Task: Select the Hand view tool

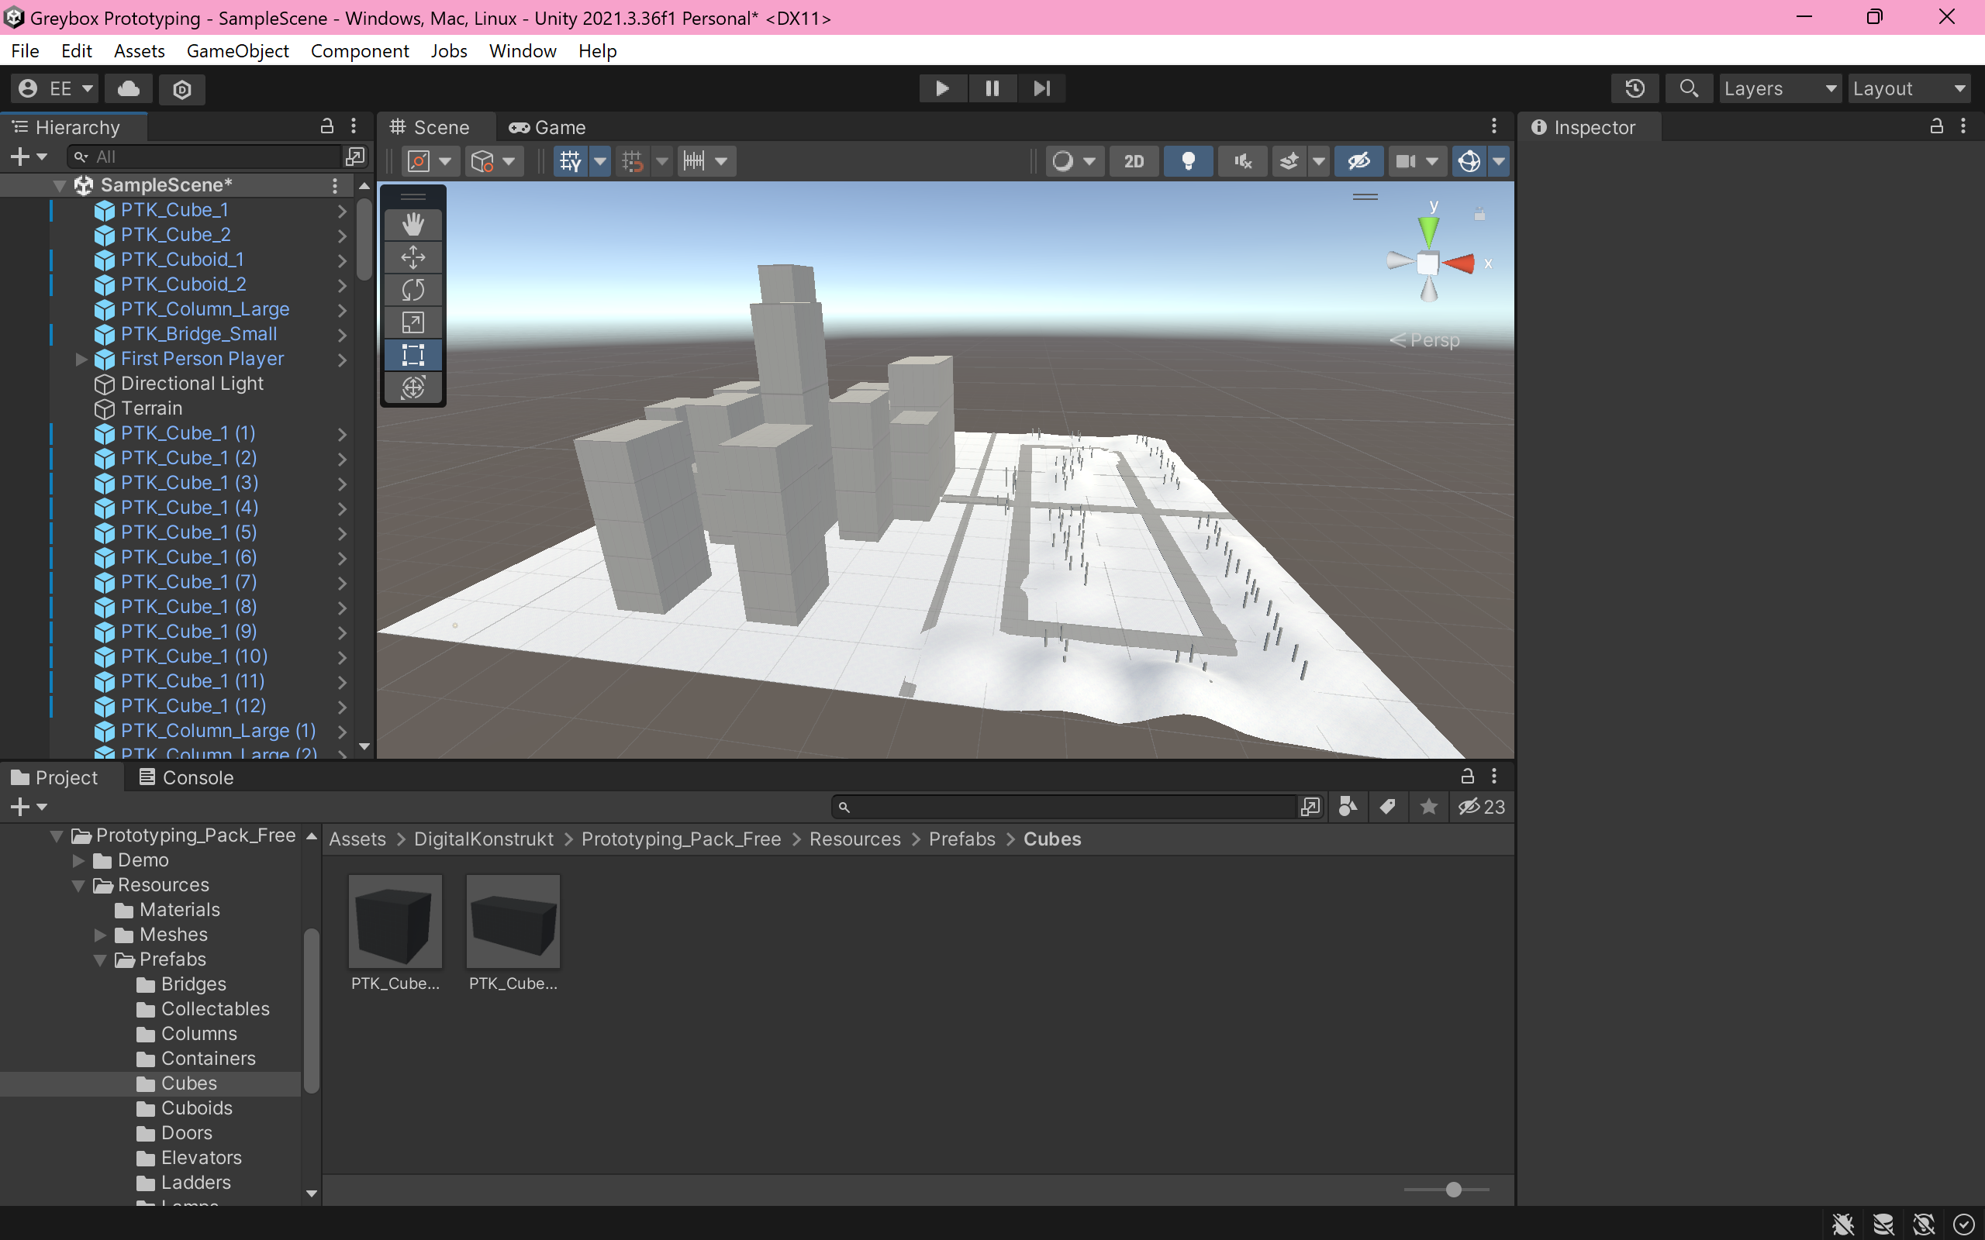Action: pos(413,225)
